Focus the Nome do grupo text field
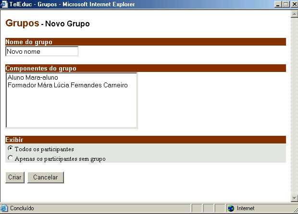 pyautogui.click(x=42, y=51)
